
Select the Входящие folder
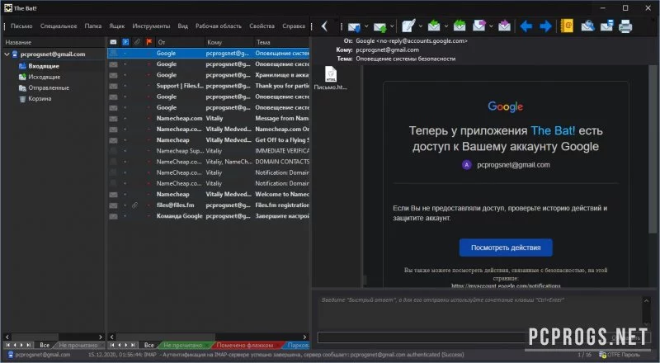44,66
